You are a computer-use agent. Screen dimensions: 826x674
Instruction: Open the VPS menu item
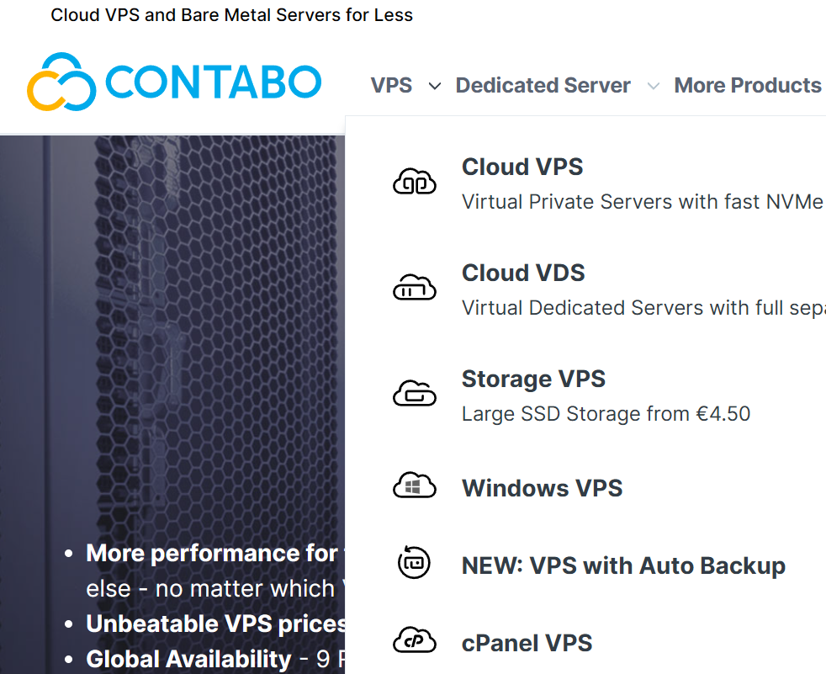point(391,85)
